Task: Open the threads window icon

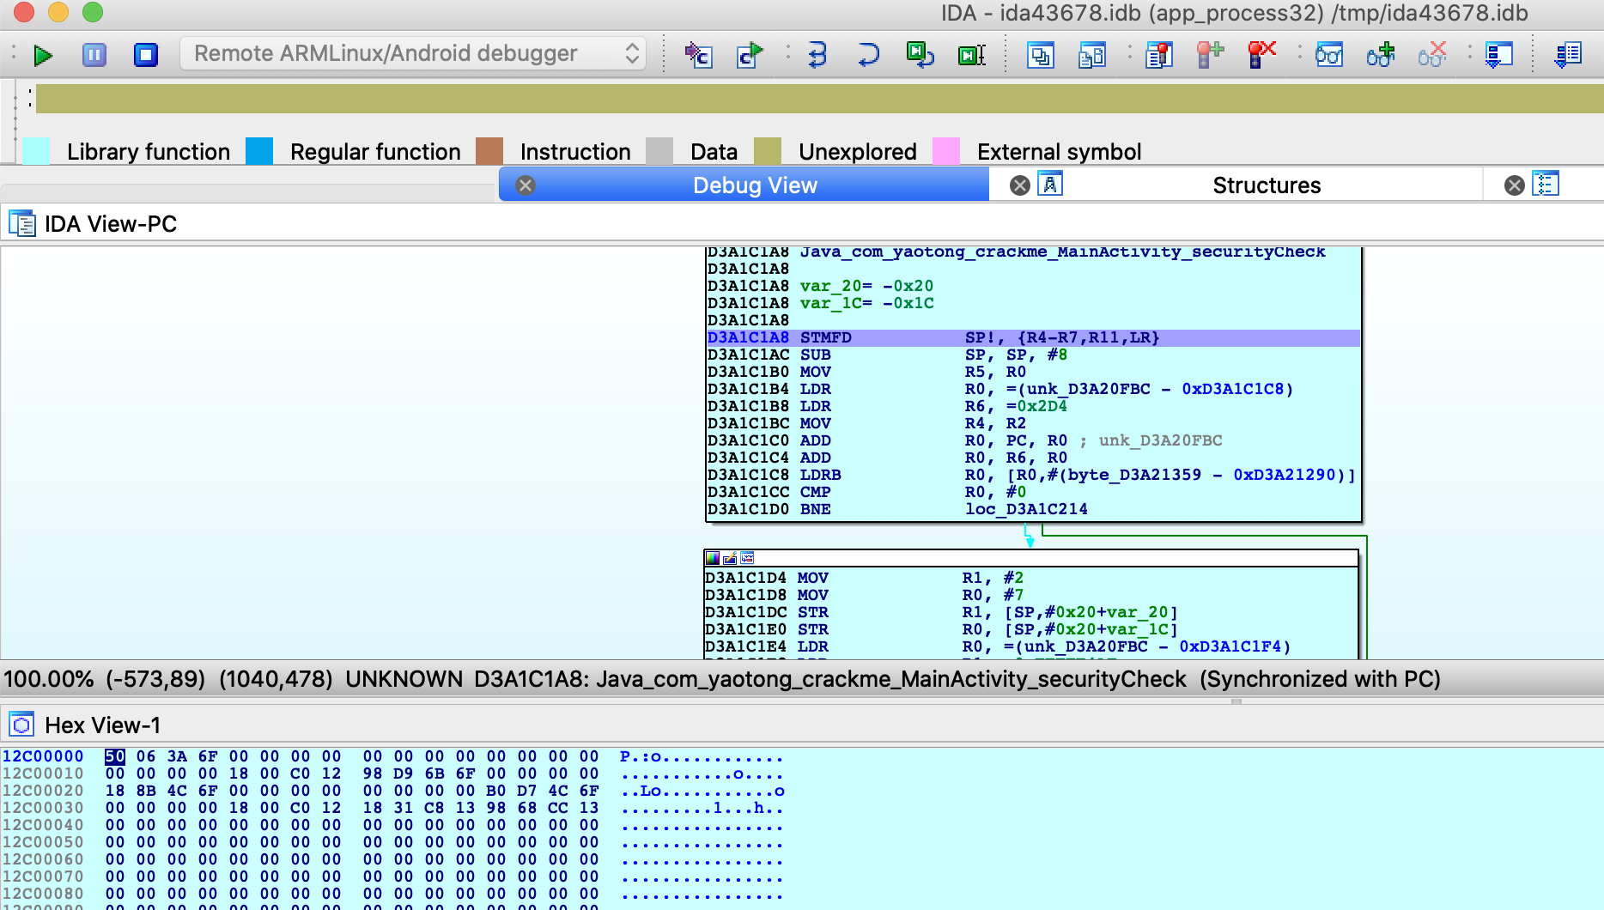Action: tap(1040, 55)
